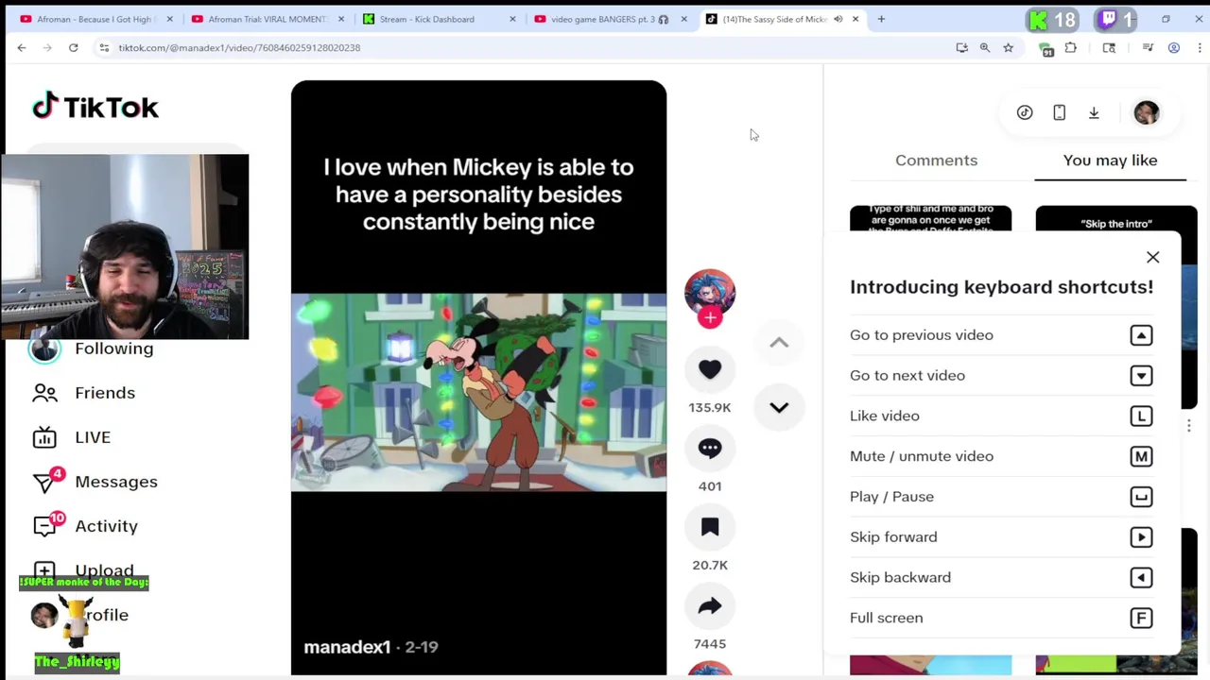Share the video with the arrow icon
Screen dimensions: 1210x680
[710, 606]
